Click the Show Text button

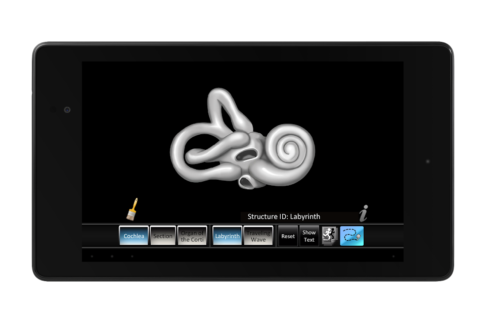coord(309,236)
